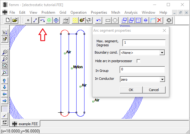The image size is (190, 134).
Task: Click the zoom in magnifier icon
Action: pos(5,52)
